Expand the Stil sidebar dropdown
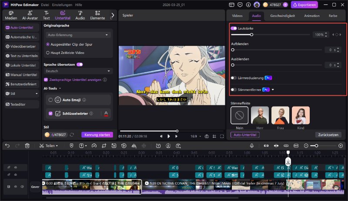 (x=37, y=94)
